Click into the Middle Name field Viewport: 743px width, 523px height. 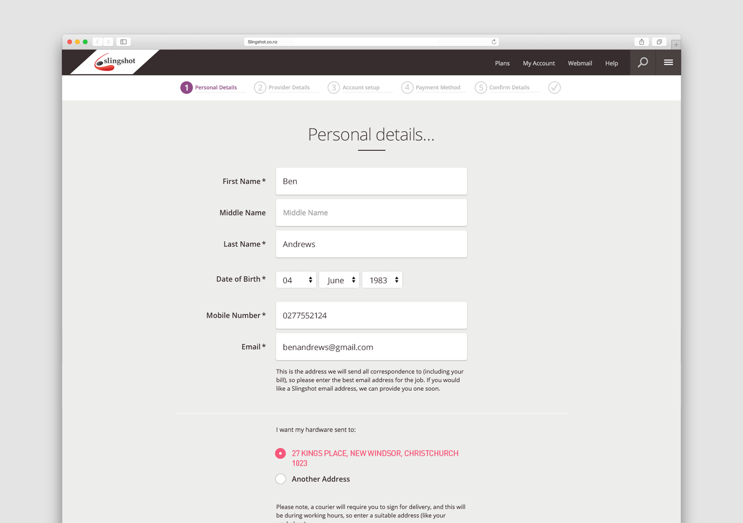371,212
